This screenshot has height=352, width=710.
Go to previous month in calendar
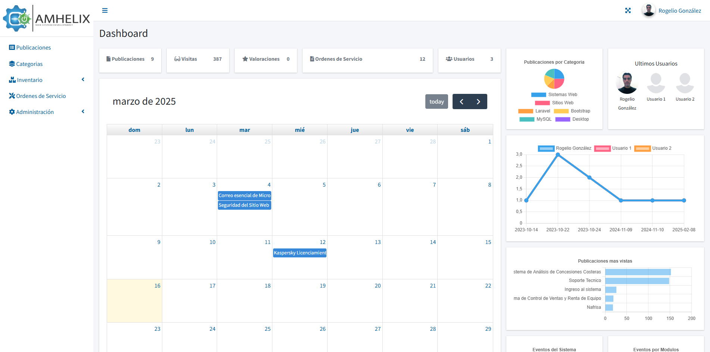click(x=462, y=102)
